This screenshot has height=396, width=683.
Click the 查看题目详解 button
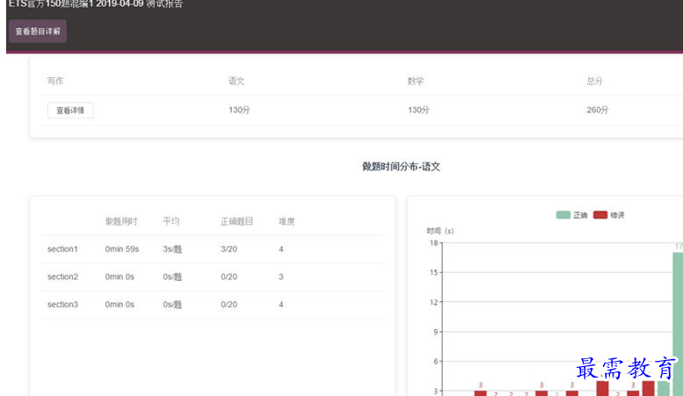pos(38,32)
